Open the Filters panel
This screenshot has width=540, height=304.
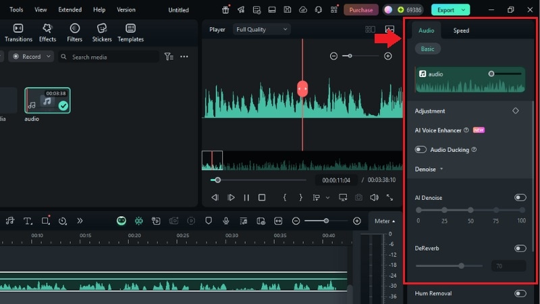(x=74, y=32)
